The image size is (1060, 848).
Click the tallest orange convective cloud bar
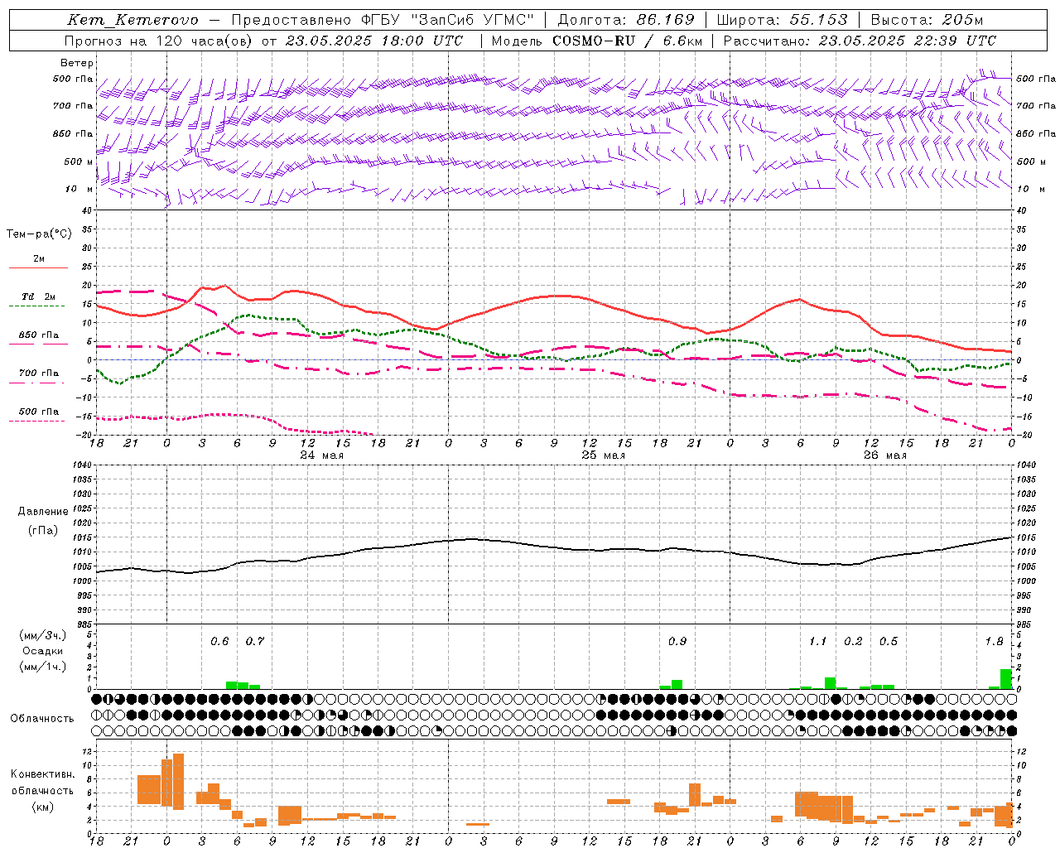click(178, 781)
